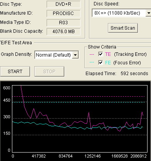The height and width of the screenshot is (161, 151).
Task: Click the magenta TE dashed legend line
Action: [92, 54]
